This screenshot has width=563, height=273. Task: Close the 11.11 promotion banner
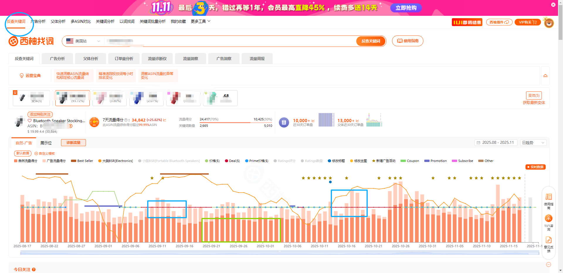(553, 5)
